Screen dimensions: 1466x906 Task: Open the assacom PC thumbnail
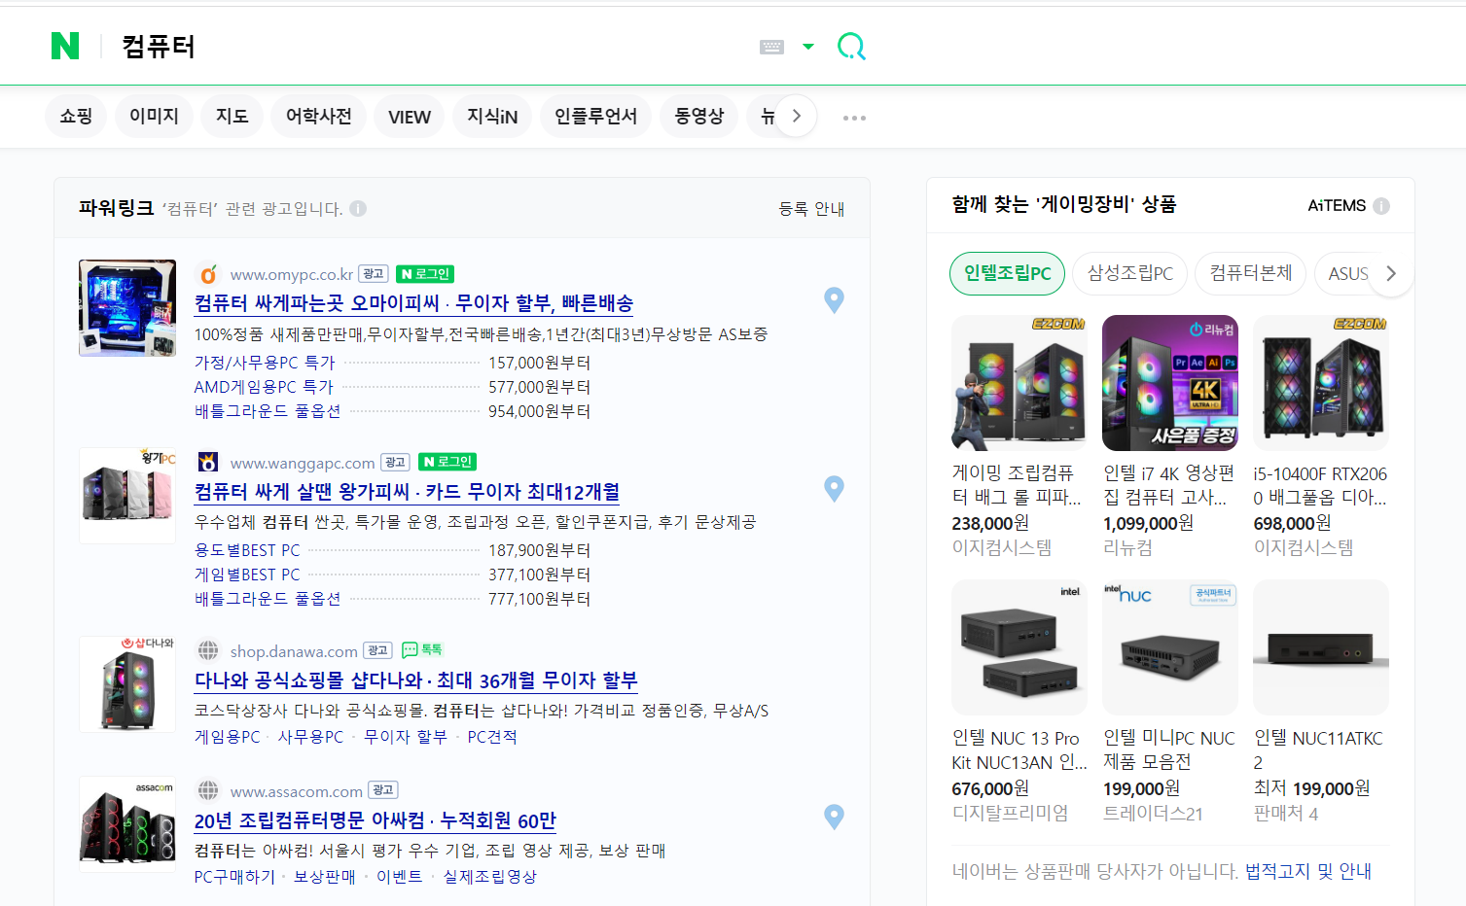(127, 824)
